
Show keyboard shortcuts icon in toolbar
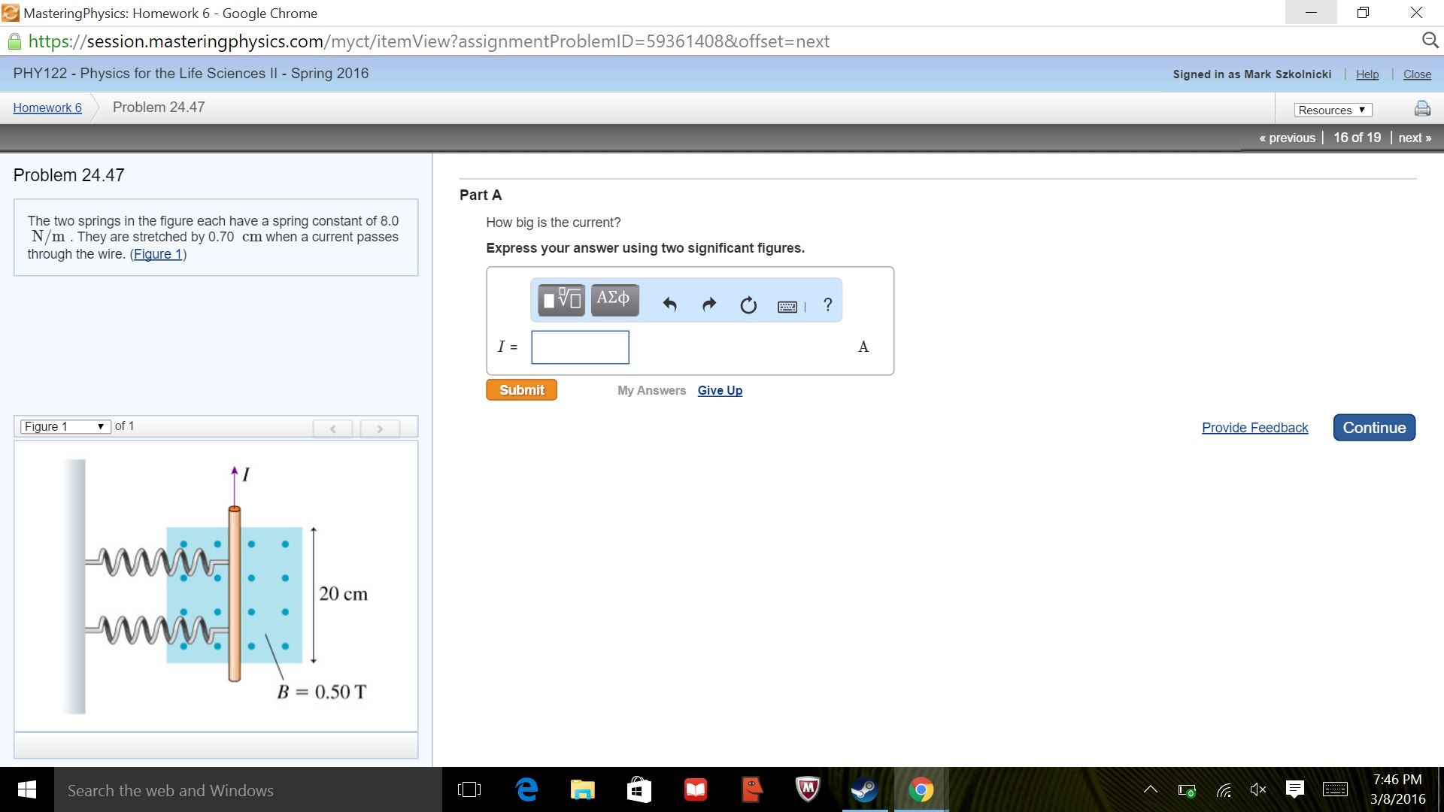click(x=788, y=306)
